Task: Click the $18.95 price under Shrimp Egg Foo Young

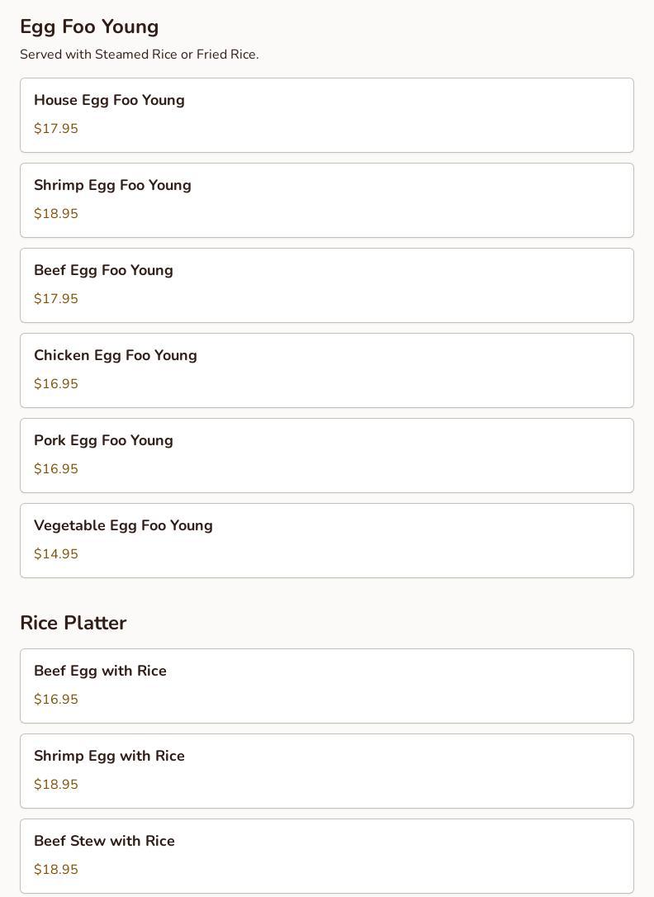Action: coord(56,214)
